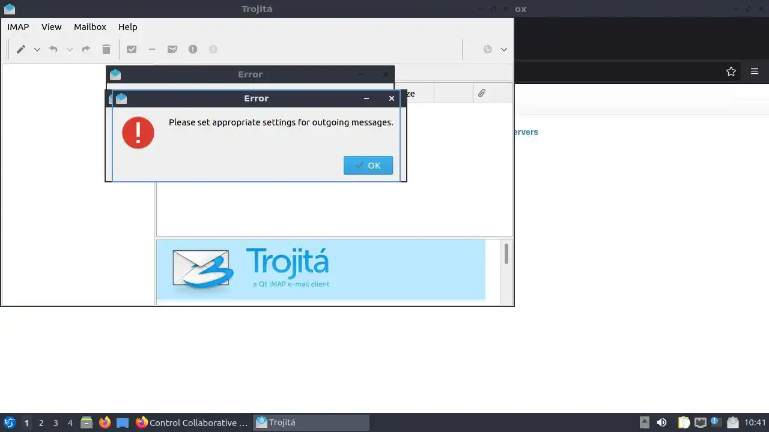The height and width of the screenshot is (432, 769).
Task: Click the Trojitá taskbar window button
Action: [311, 422]
